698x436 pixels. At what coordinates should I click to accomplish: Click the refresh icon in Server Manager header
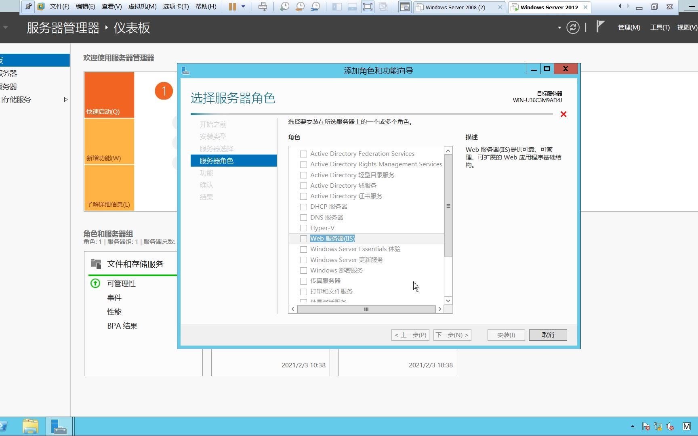[573, 27]
